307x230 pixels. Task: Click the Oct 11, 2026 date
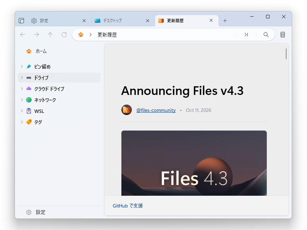(x=198, y=110)
